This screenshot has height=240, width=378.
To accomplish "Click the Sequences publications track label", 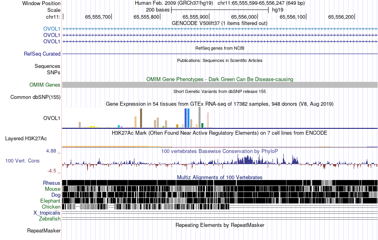I will coord(47,66).
